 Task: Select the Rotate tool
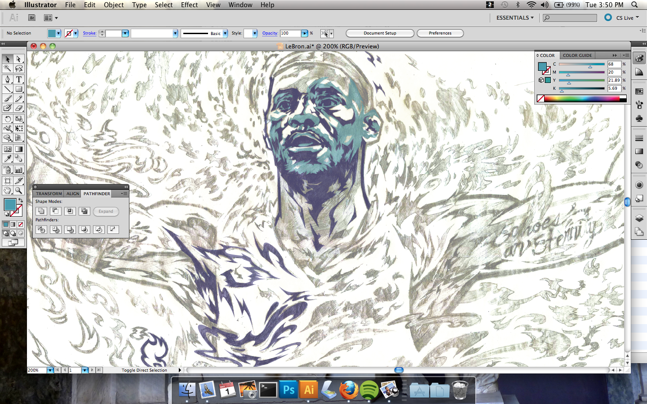8,119
